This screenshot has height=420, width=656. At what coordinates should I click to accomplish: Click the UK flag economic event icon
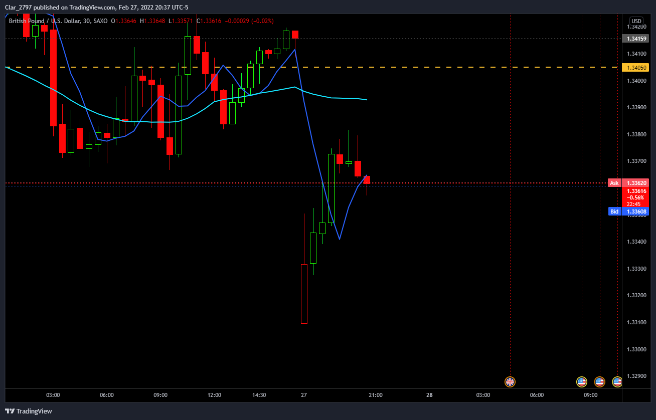[x=510, y=382]
